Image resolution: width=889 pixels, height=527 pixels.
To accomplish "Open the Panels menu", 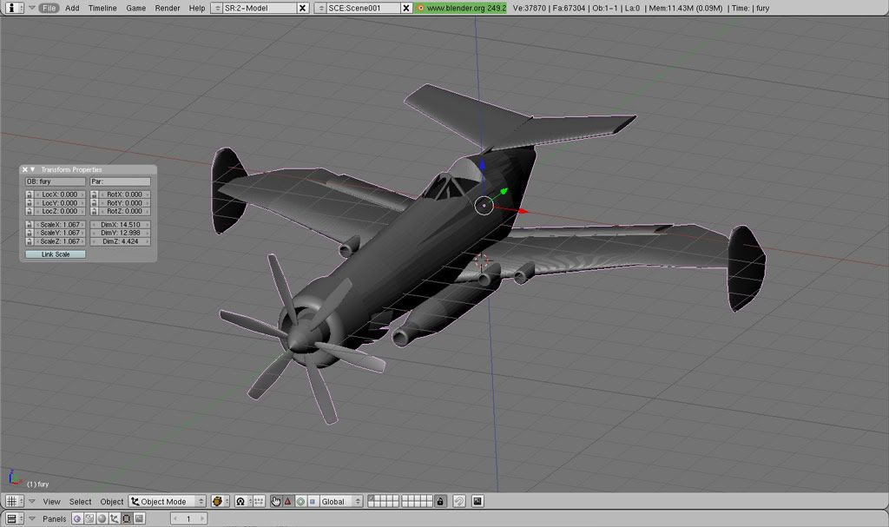I will click(x=55, y=519).
